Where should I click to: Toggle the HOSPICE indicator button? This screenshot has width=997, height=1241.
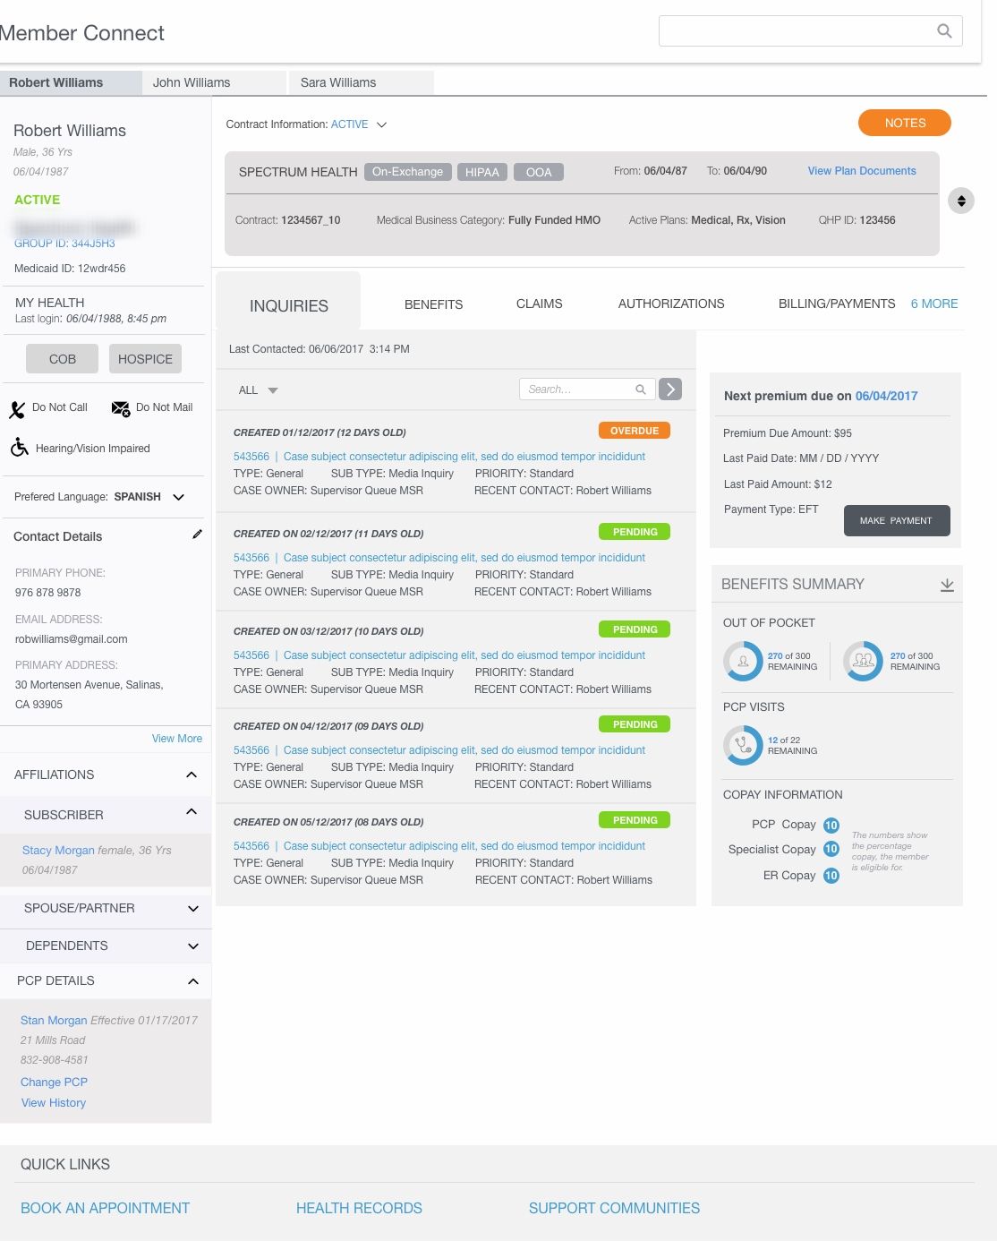coord(145,359)
